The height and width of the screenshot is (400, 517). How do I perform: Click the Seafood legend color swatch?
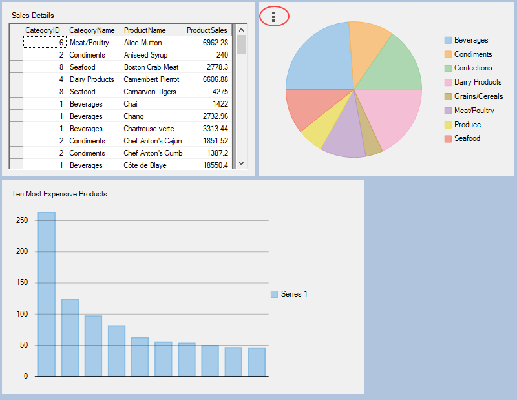pos(448,138)
